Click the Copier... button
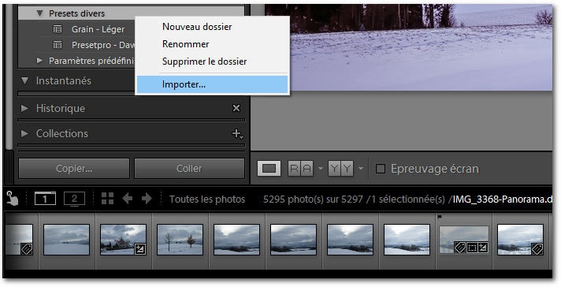The height and width of the screenshot is (287, 561). [74, 169]
